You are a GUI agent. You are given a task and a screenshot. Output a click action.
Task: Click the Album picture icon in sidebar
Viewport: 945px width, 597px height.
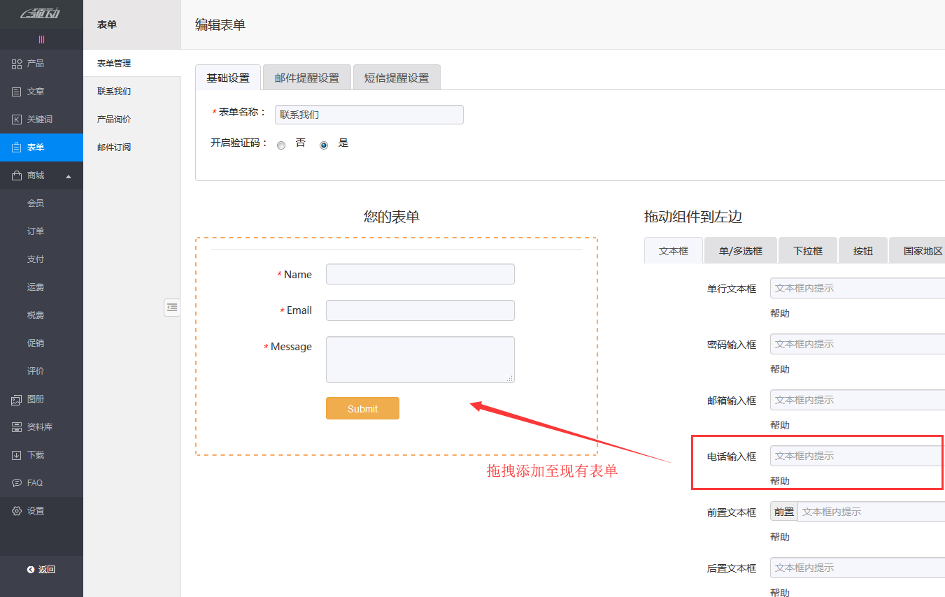pos(17,399)
